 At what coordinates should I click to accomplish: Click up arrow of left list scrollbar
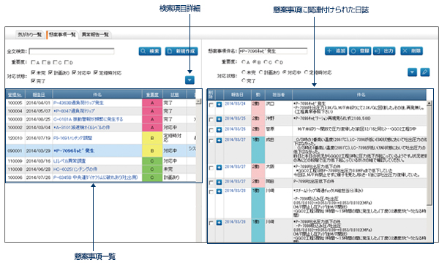pyautogui.click(x=198, y=101)
